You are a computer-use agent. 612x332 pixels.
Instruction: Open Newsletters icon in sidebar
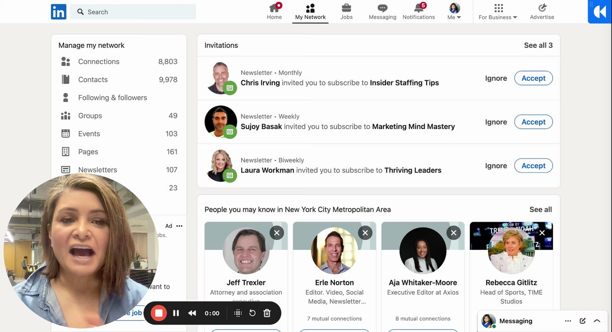[x=65, y=170]
